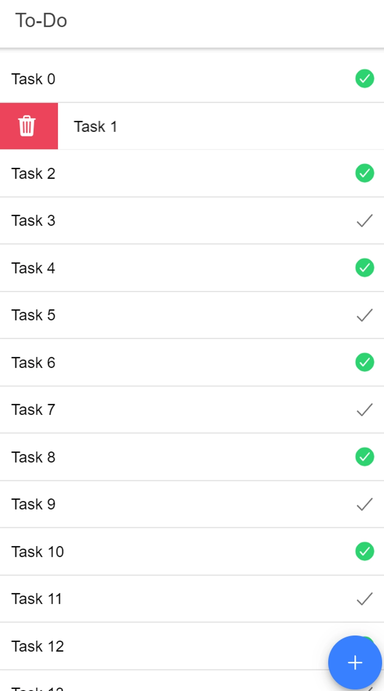Open the Task 10 entry
This screenshot has width=384, height=691.
[x=38, y=552]
